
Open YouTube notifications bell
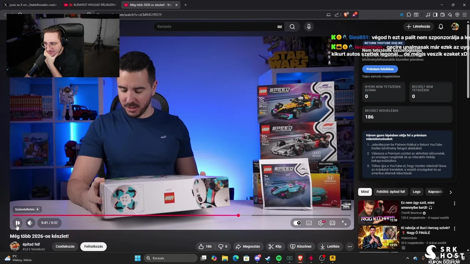pyautogui.click(x=441, y=26)
